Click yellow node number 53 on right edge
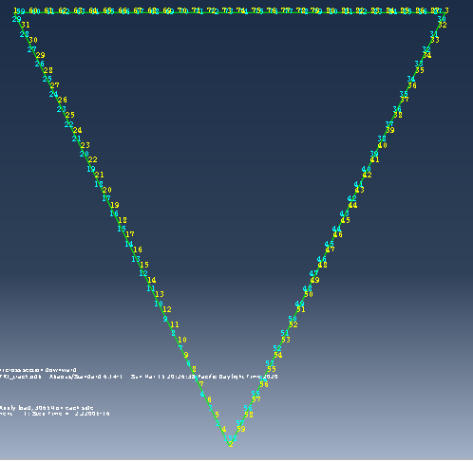Screen dimensions: 473x462 click(x=286, y=340)
